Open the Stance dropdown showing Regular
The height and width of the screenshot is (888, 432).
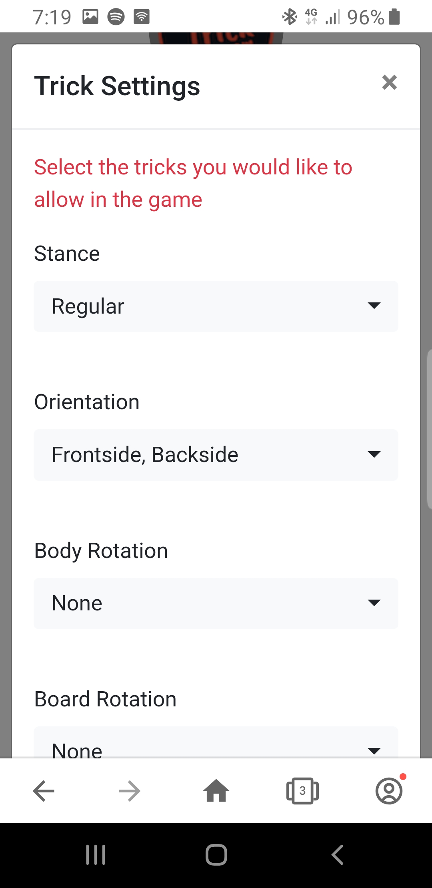[x=216, y=306]
